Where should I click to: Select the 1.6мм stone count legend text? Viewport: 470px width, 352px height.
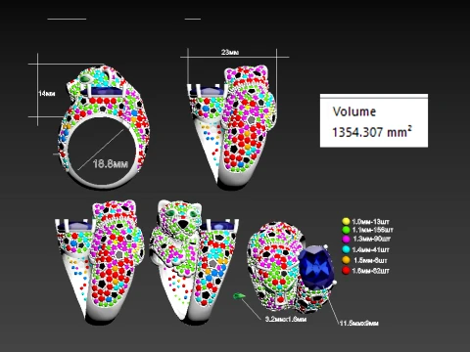click(x=370, y=271)
